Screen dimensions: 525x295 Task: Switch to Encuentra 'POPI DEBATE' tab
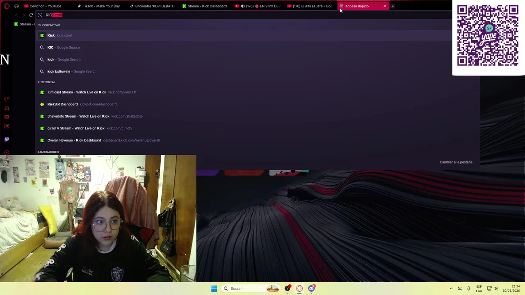click(151, 6)
